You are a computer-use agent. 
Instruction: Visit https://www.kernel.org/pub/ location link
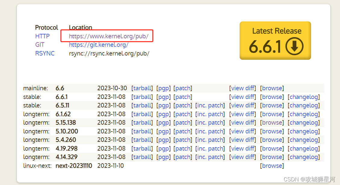pyautogui.click(x=109, y=36)
